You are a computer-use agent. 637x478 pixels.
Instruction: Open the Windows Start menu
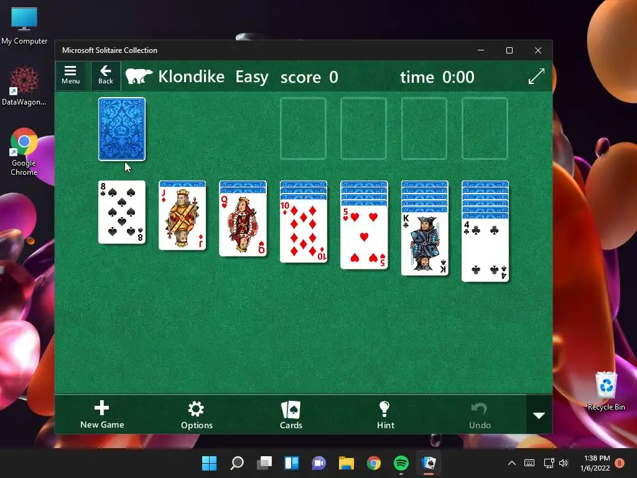click(x=210, y=463)
